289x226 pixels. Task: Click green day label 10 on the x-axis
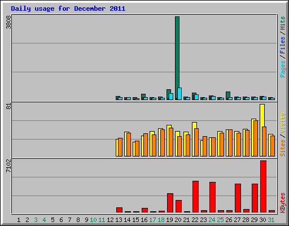coord(93,220)
